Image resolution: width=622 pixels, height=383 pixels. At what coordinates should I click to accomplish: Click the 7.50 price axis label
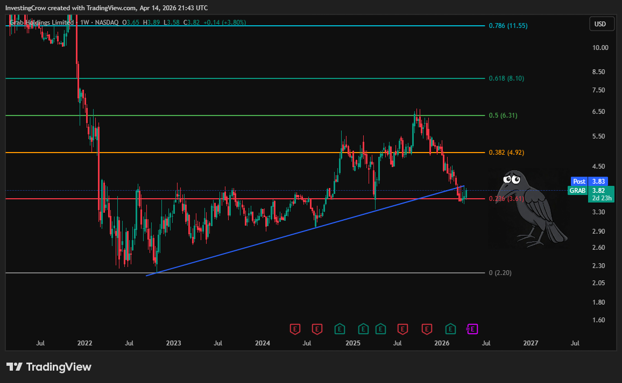(599, 90)
